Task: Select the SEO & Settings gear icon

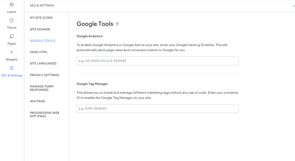Action: click(x=12, y=68)
